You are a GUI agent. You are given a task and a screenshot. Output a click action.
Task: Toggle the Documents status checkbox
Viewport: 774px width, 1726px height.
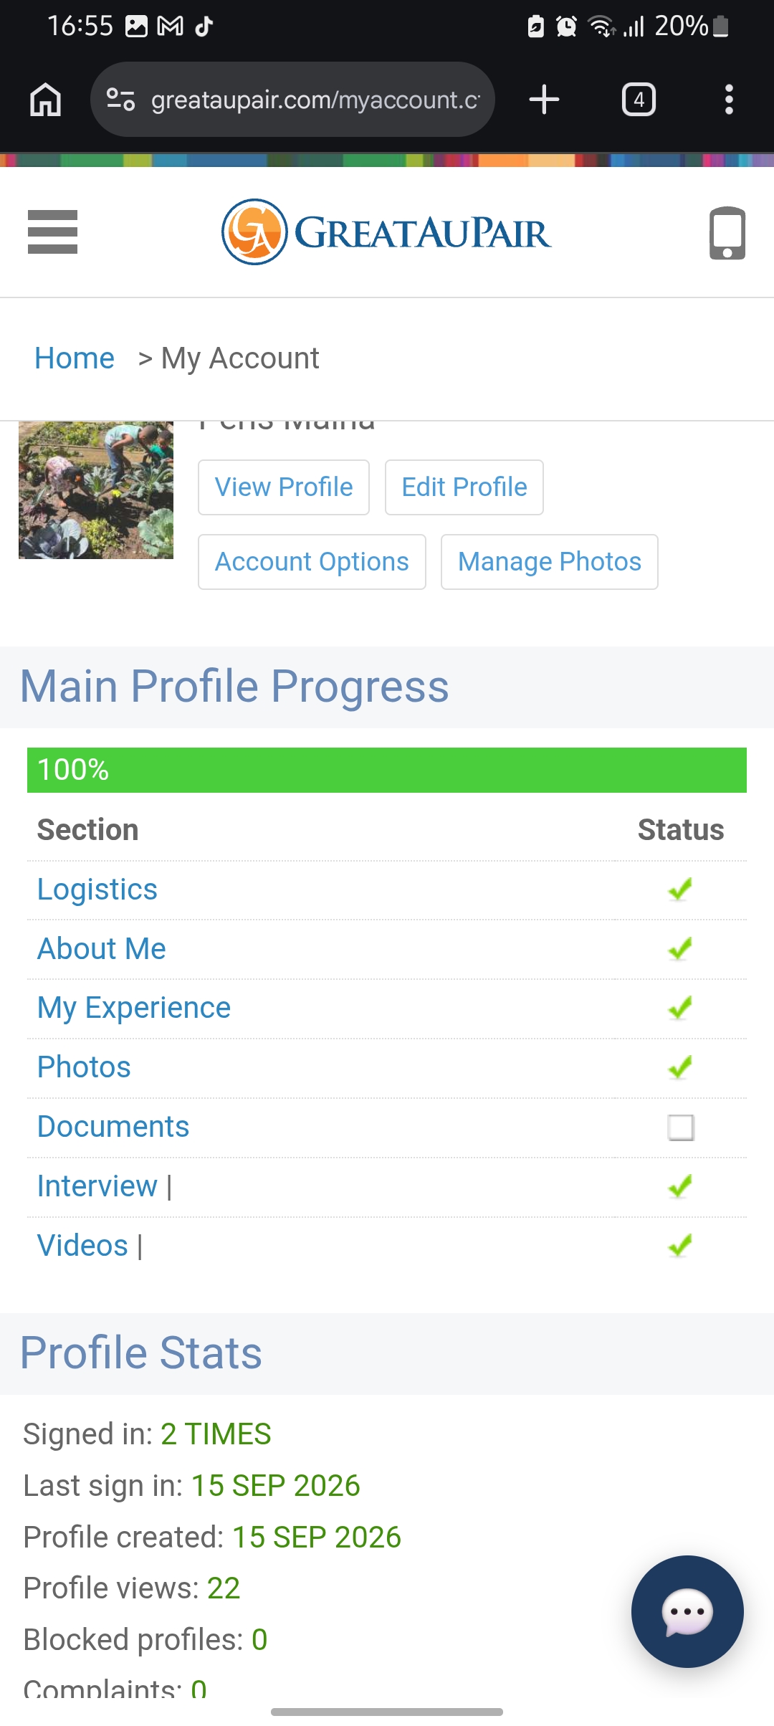[680, 1127]
